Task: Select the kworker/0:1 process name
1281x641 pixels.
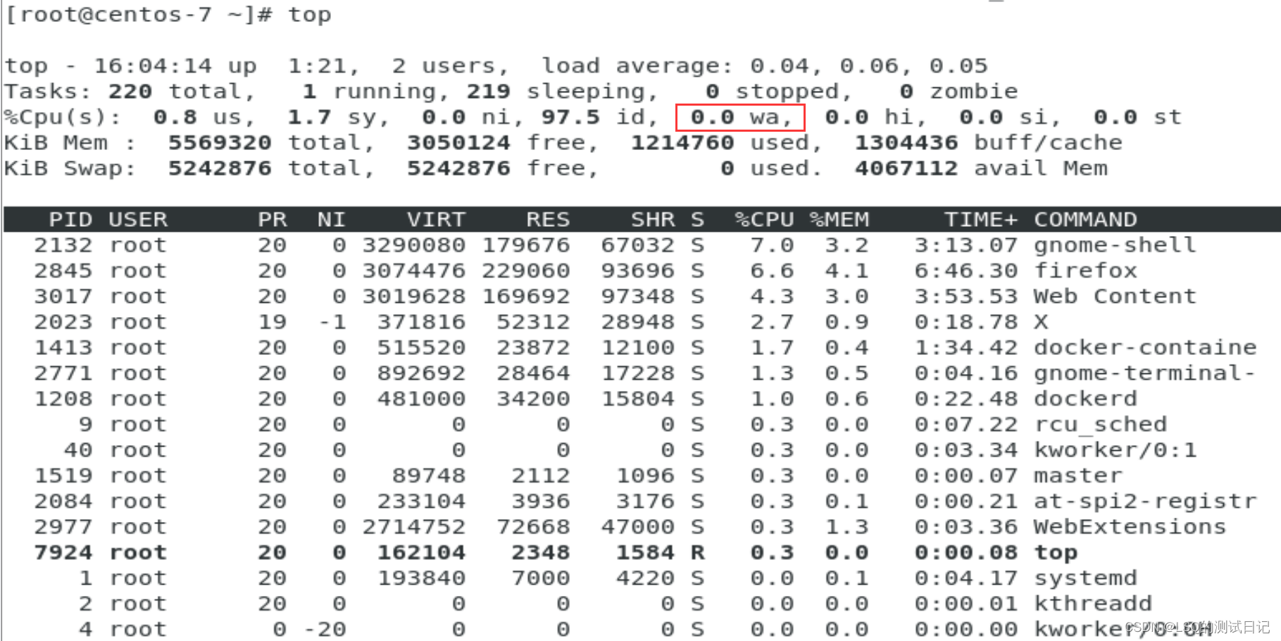Action: (x=1115, y=450)
